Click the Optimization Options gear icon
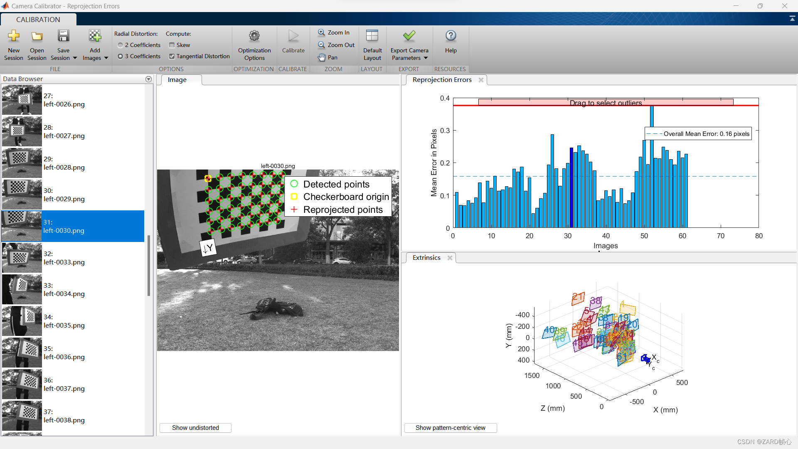 [x=254, y=36]
